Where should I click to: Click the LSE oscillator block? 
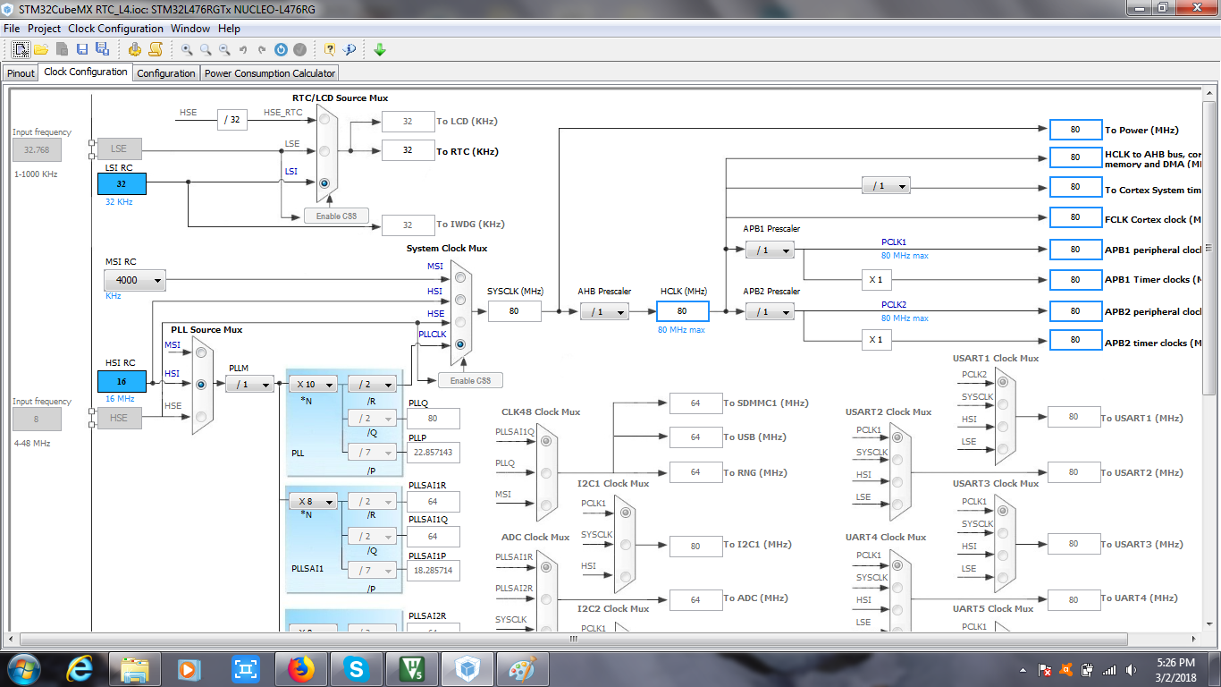pos(119,149)
